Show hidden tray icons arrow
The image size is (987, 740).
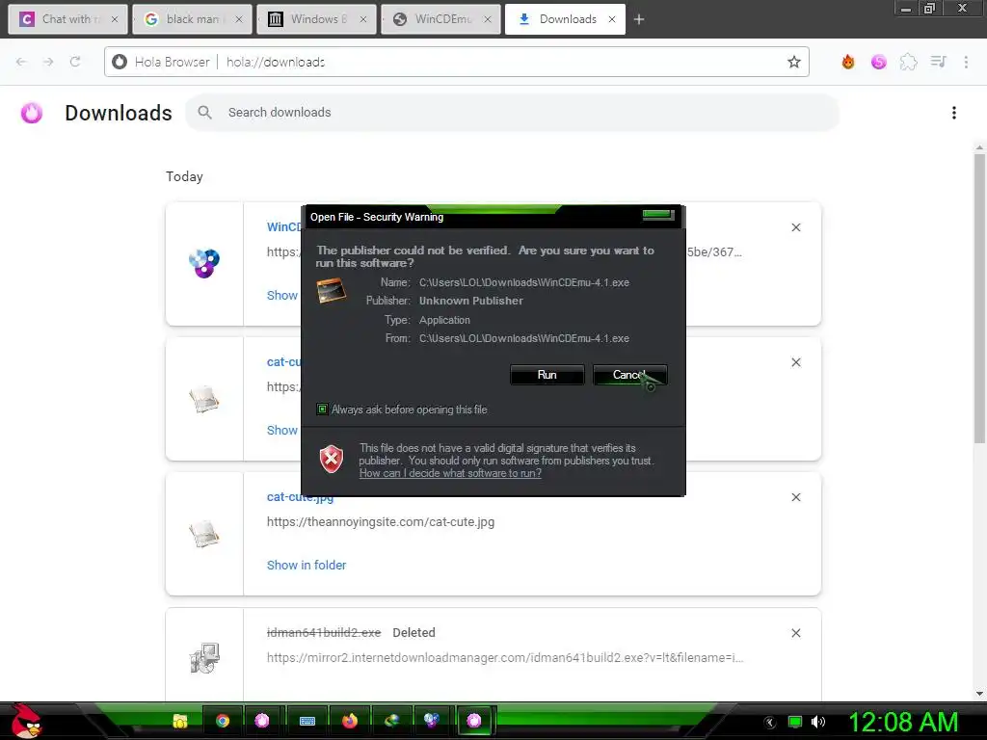point(770,723)
